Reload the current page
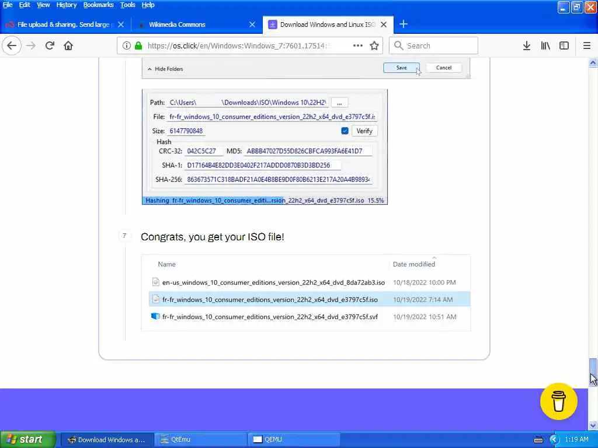This screenshot has width=598, height=448. [50, 45]
